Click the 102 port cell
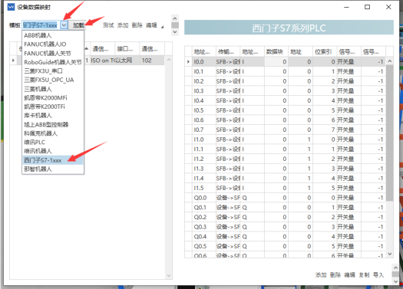 click(152, 61)
